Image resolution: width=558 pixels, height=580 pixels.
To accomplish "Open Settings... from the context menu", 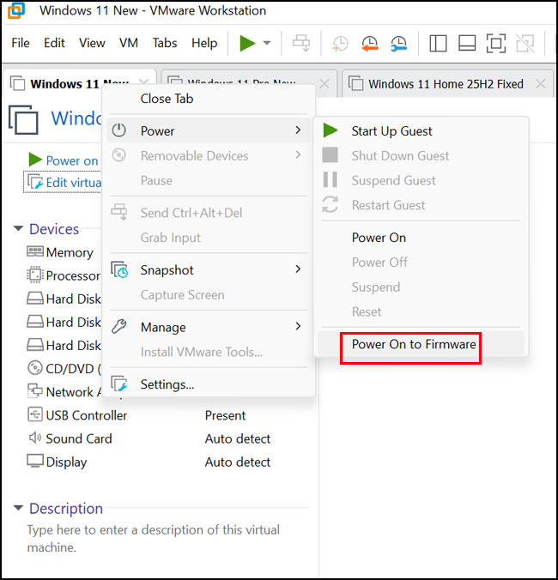I will click(209, 384).
